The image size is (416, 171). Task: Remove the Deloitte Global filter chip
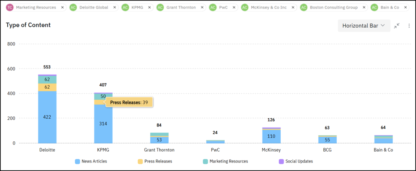(x=115, y=7)
